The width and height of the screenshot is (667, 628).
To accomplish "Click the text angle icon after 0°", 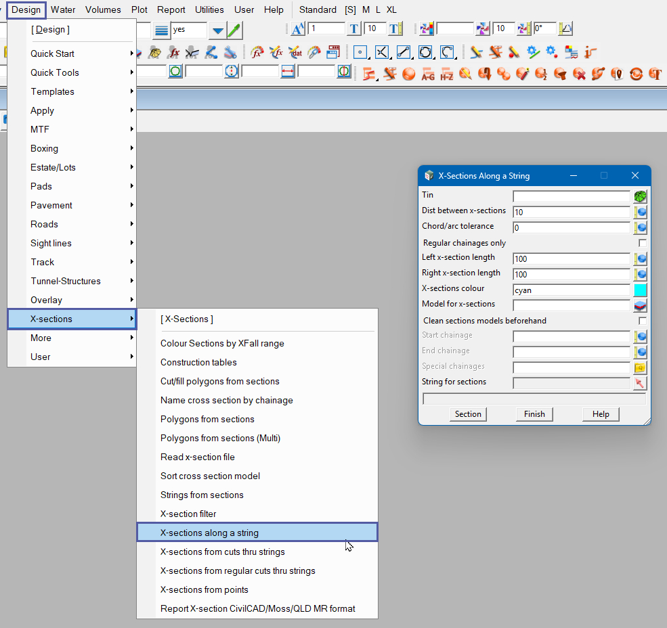I will tap(566, 29).
